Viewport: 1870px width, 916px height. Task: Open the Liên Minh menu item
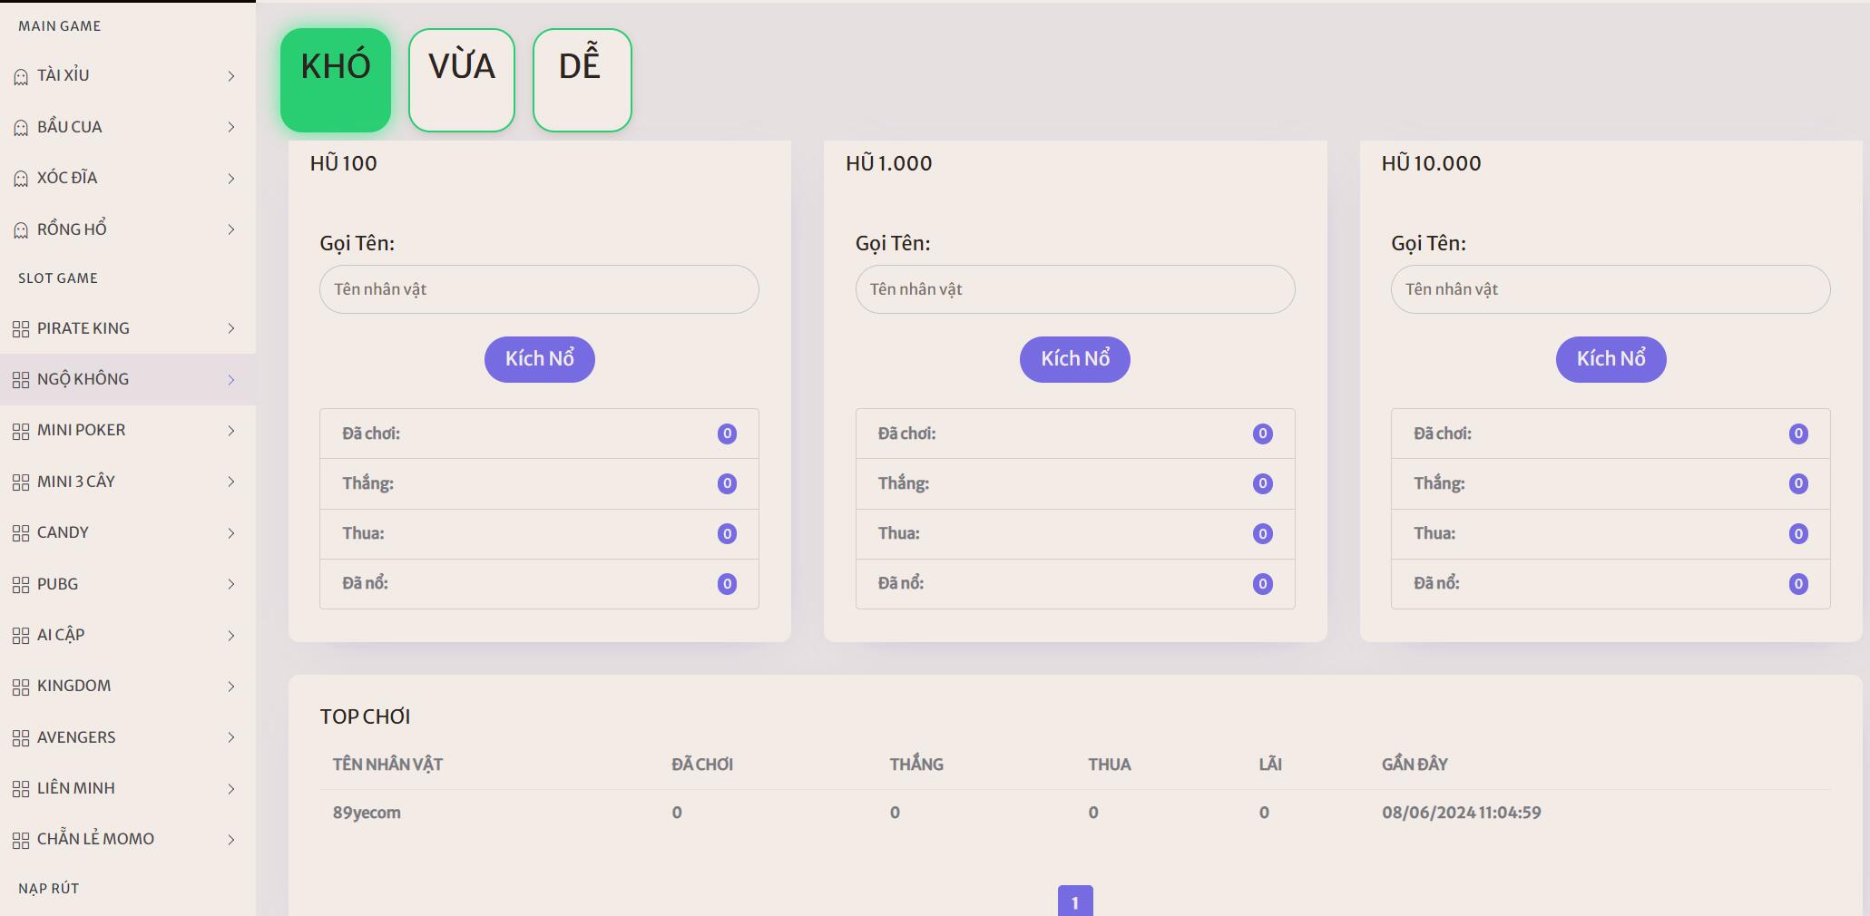click(x=76, y=789)
